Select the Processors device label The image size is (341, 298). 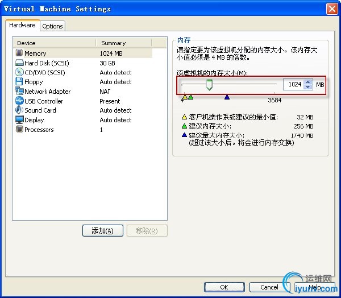pos(39,130)
